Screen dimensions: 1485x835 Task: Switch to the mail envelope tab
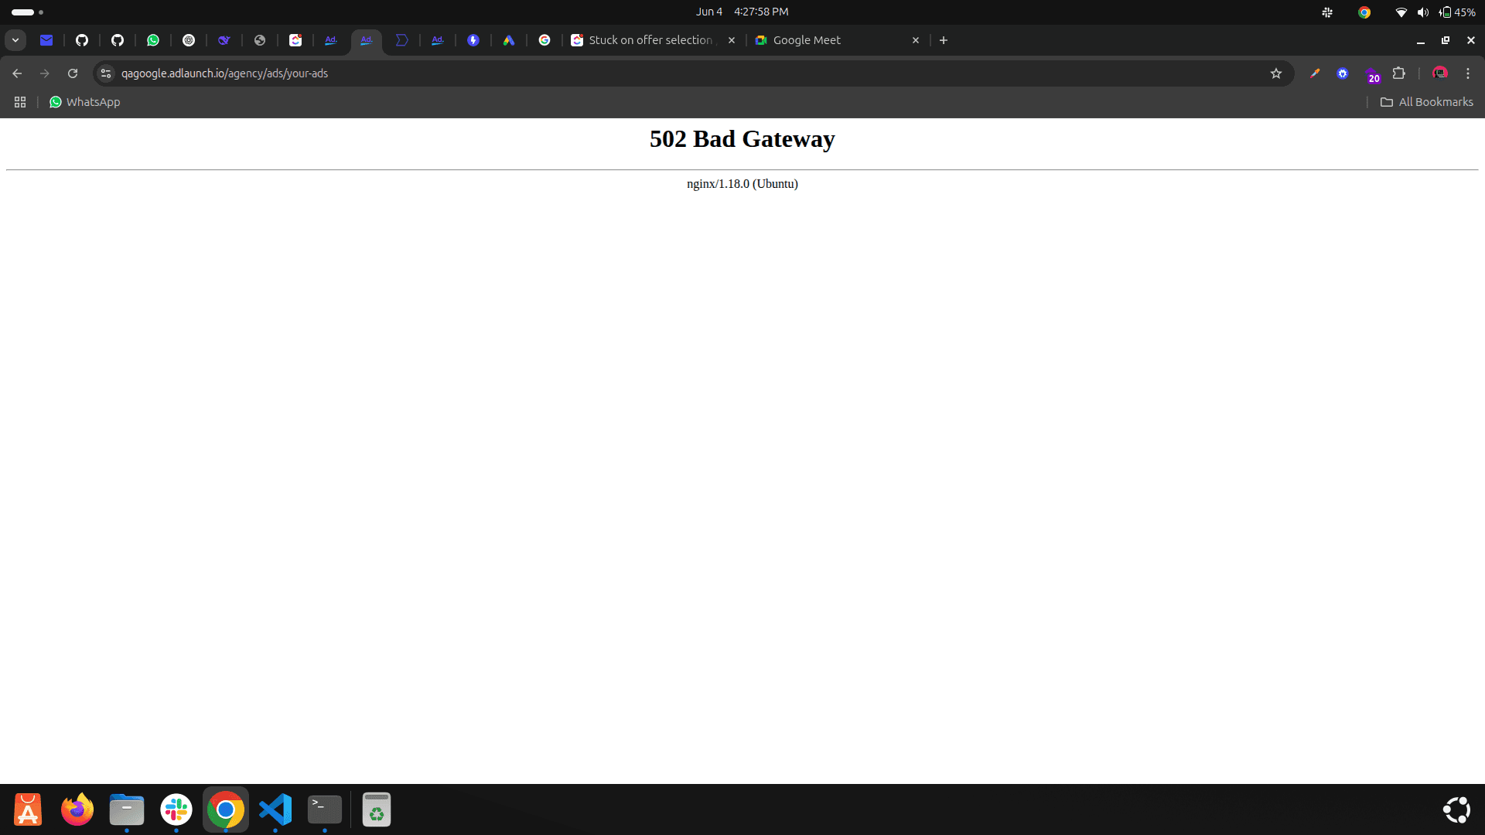coord(46,40)
